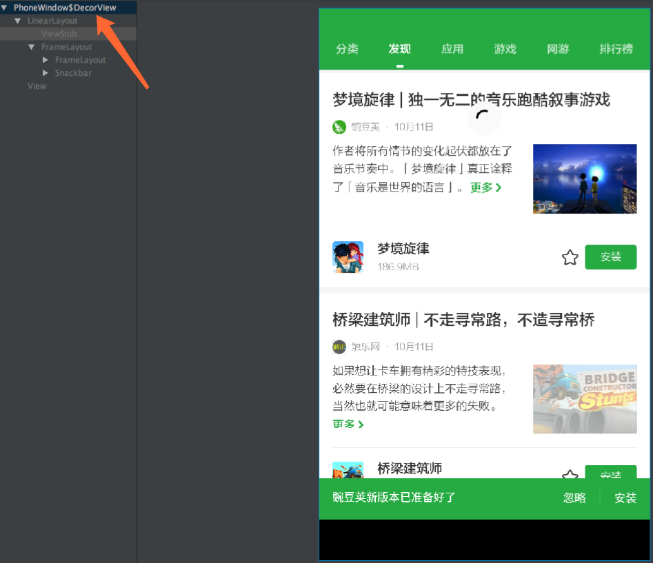The height and width of the screenshot is (563, 653).
Task: Collapse the expanded FrameLayout parent arrow
Action: pos(31,47)
